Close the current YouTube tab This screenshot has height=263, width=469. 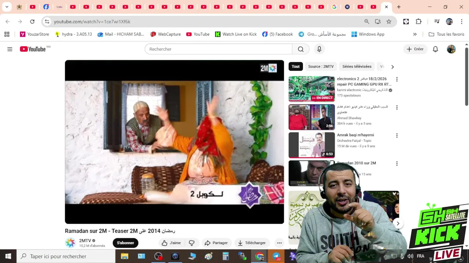386,7
